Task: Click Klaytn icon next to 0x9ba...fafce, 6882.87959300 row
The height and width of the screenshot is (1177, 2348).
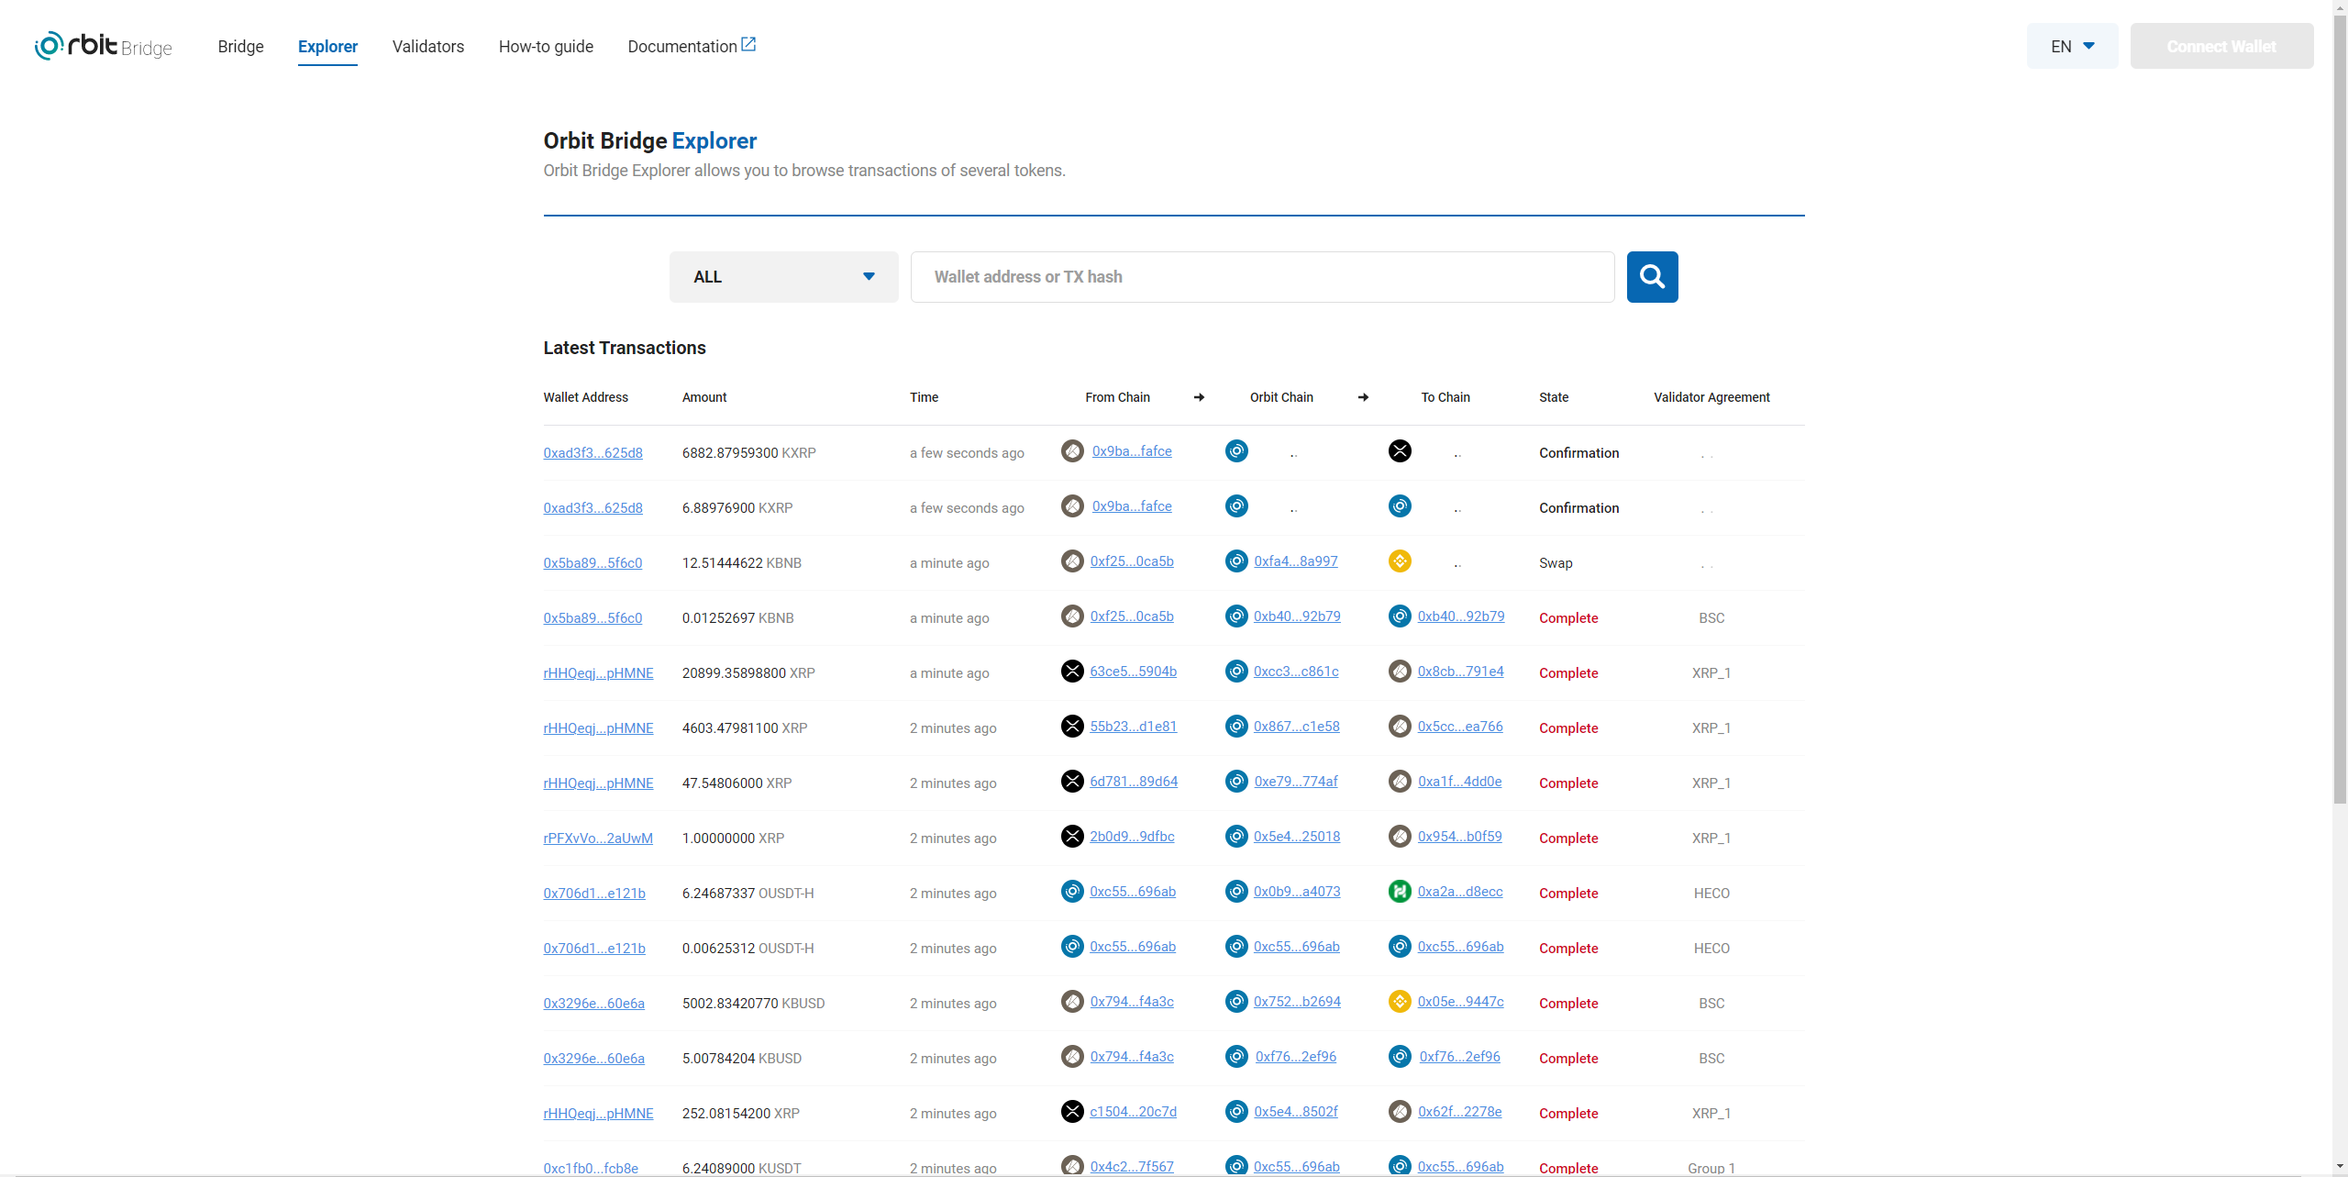Action: click(1072, 451)
